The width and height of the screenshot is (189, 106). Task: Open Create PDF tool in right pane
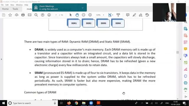point(185,36)
